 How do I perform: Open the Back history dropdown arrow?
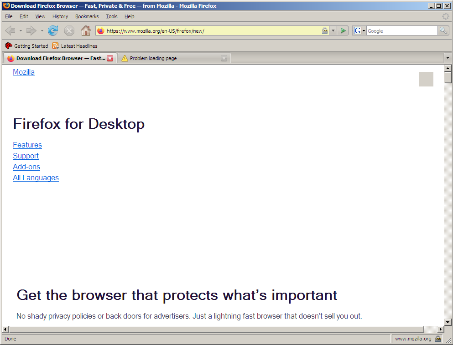[21, 30]
